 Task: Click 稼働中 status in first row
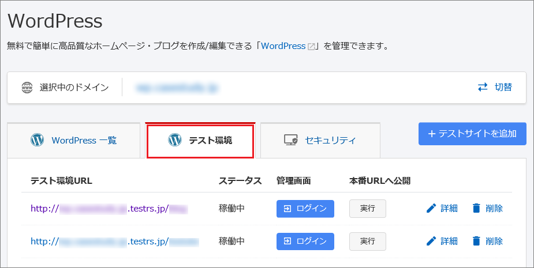(x=231, y=208)
